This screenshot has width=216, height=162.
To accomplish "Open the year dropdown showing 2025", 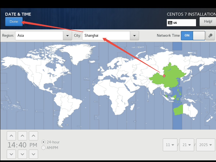I will pos(206,145).
